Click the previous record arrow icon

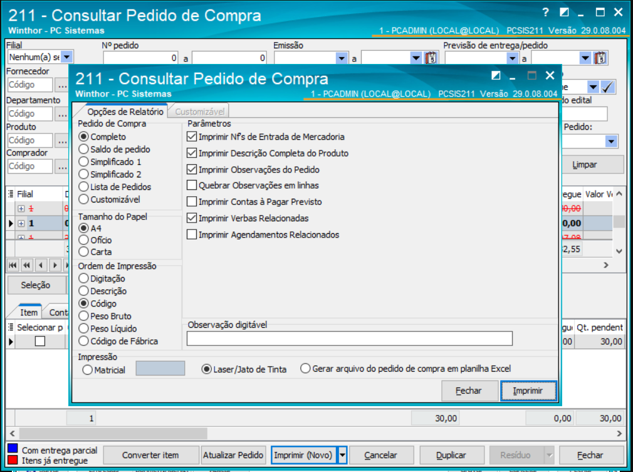point(41,265)
